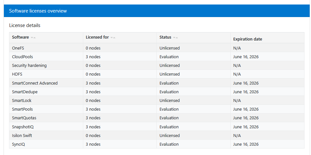This screenshot has height=155, width=311.
Task: Select the CloudPools software name
Action: pos(22,57)
